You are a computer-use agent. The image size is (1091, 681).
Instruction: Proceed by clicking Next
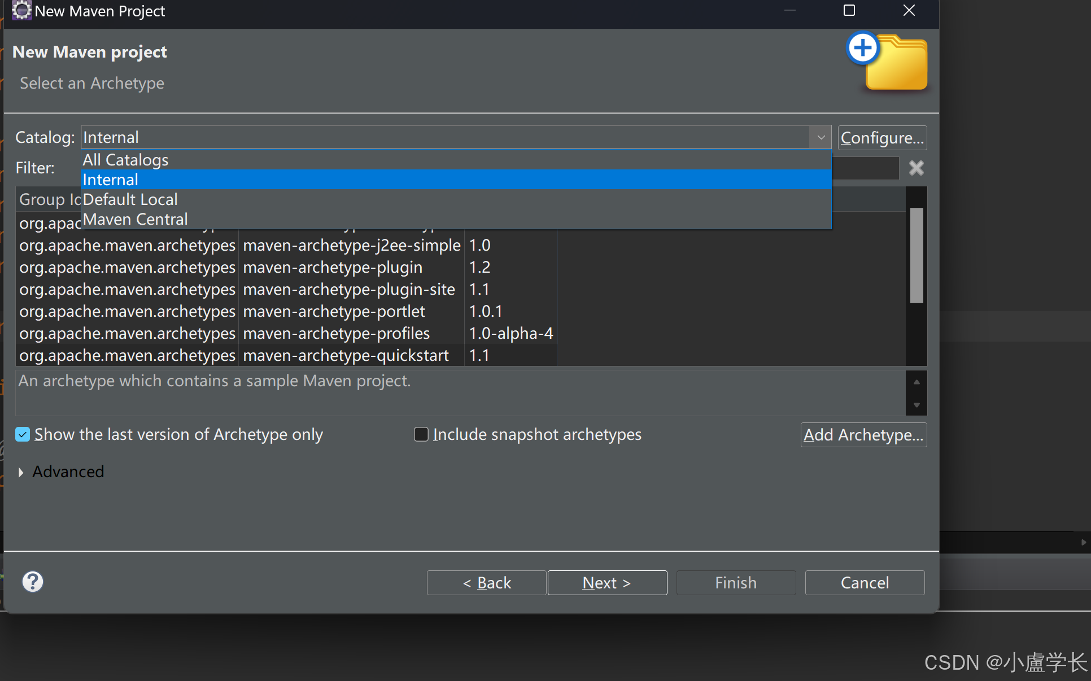[606, 582]
